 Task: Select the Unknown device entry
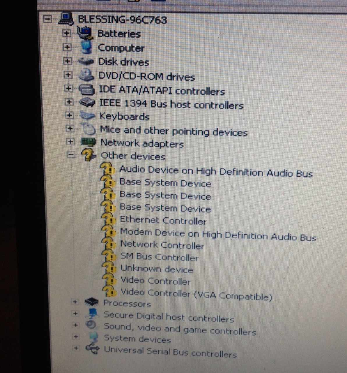coord(157,269)
